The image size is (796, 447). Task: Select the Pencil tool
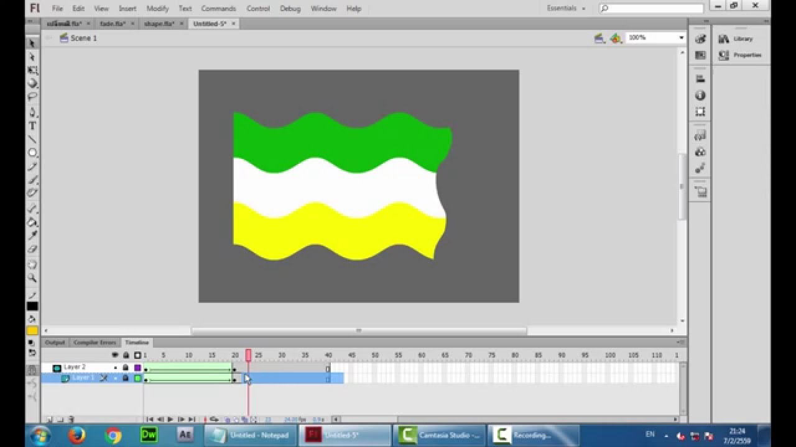click(32, 166)
